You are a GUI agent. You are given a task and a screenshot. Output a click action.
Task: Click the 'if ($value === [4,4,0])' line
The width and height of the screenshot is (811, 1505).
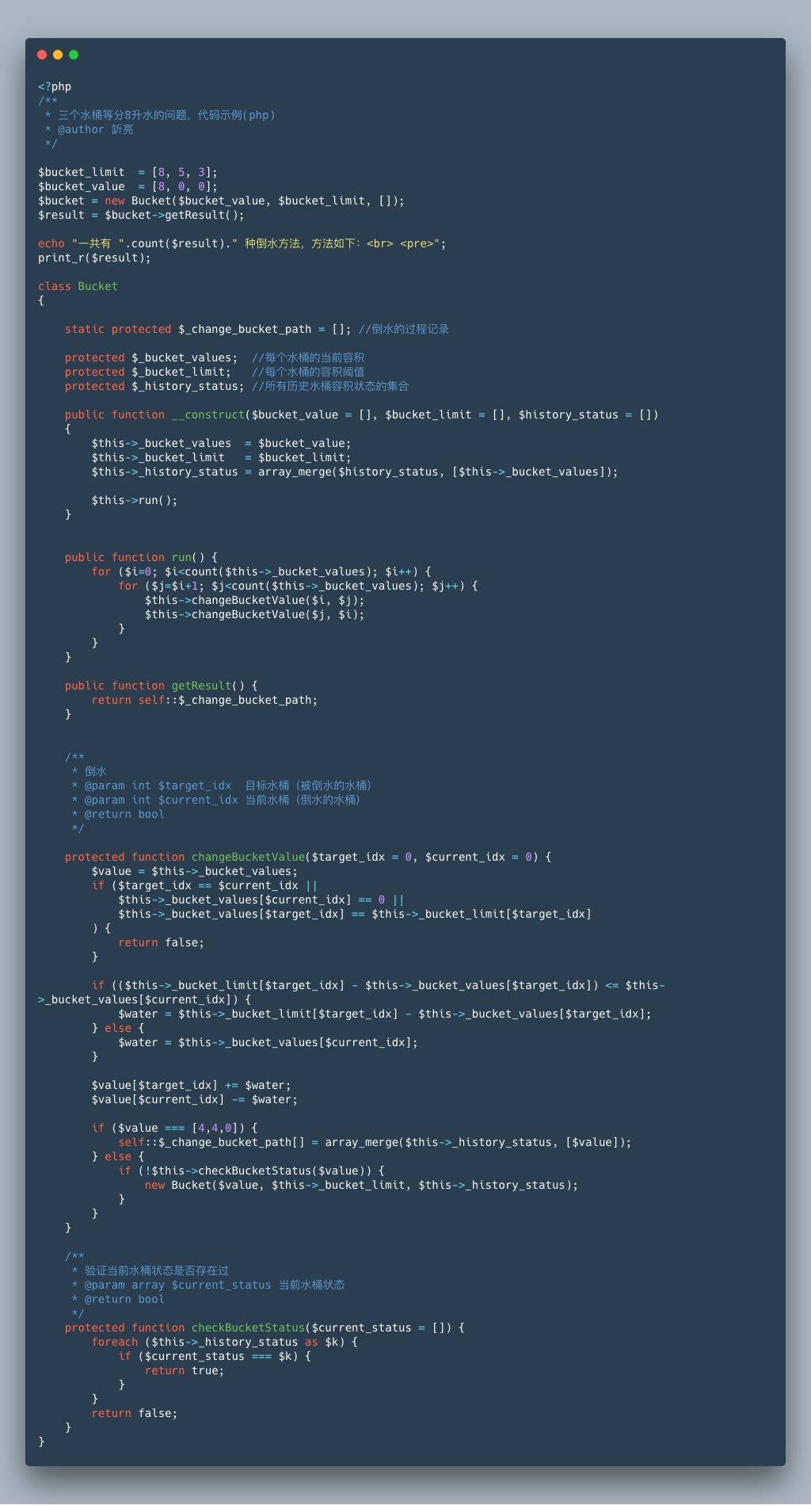[174, 1128]
